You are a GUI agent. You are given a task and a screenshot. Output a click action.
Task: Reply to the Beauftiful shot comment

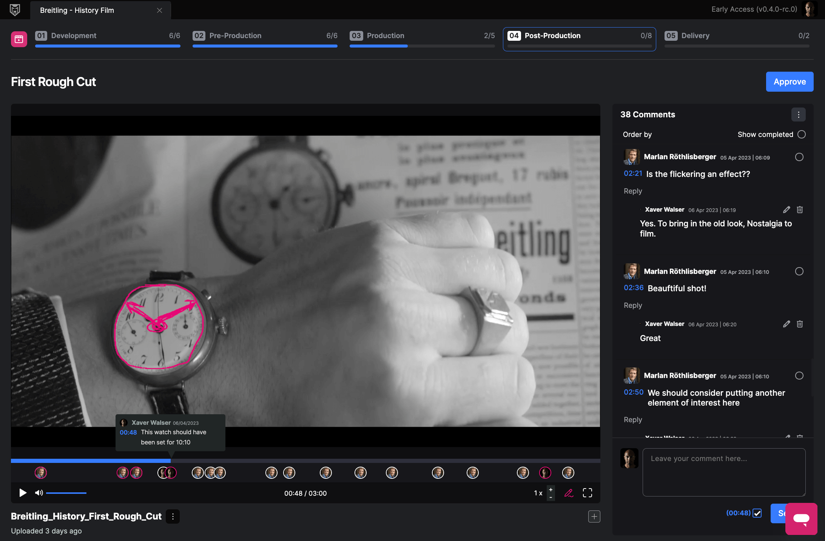tap(632, 305)
